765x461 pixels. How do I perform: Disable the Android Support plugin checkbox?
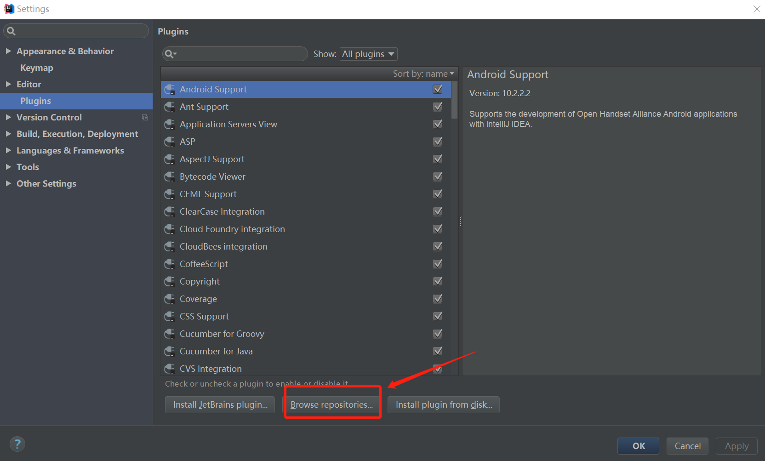(x=438, y=89)
